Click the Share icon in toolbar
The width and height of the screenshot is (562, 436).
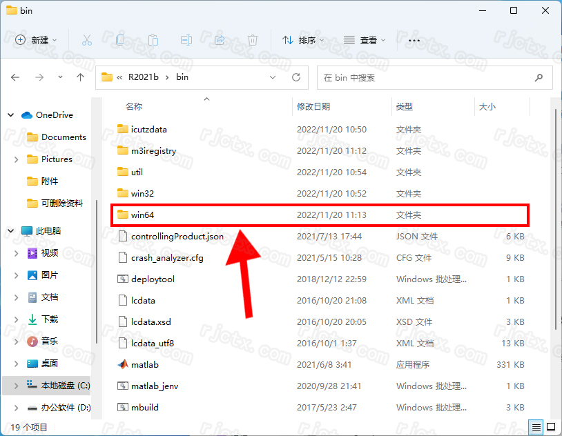pos(220,41)
